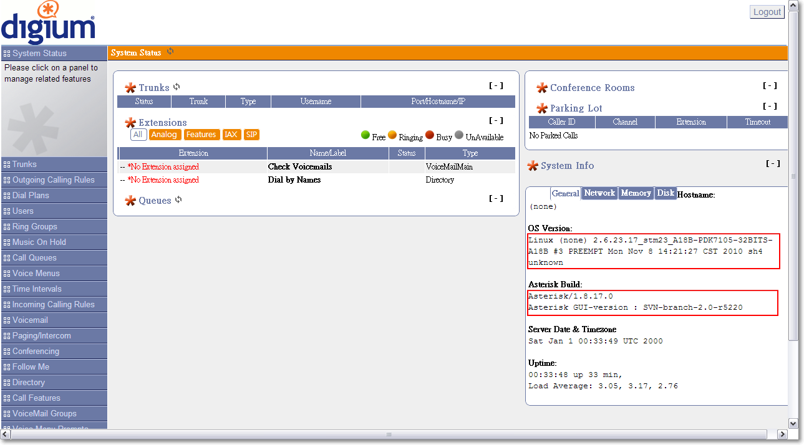The width and height of the screenshot is (804, 445).
Task: Click the Dial by Names extension row
Action: [x=317, y=179]
